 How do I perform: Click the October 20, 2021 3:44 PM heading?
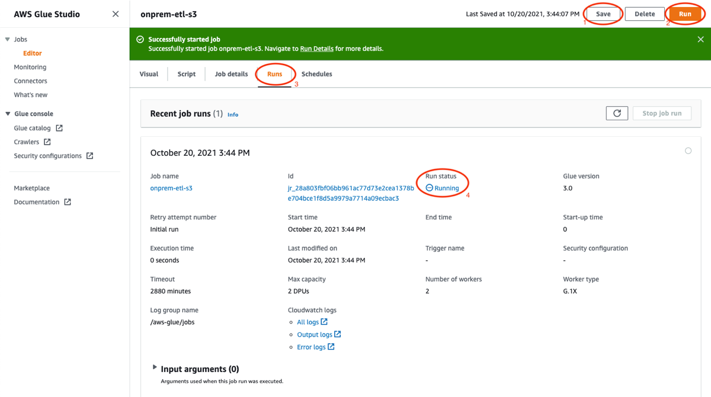point(200,153)
